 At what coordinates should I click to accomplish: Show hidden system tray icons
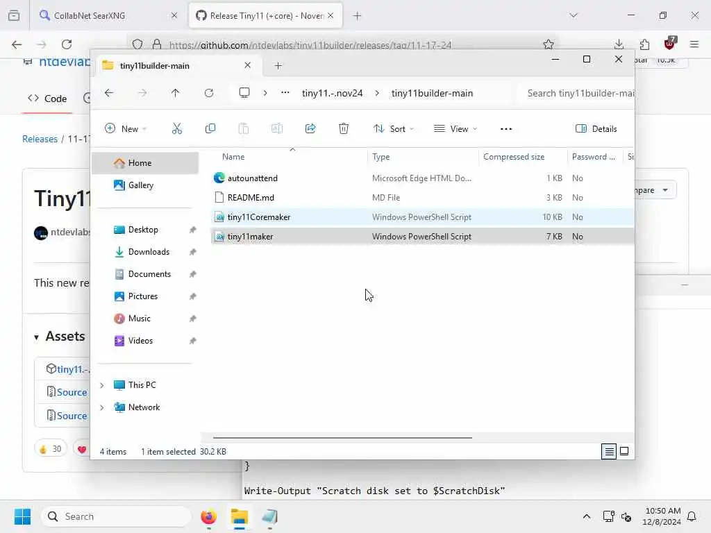tap(586, 516)
